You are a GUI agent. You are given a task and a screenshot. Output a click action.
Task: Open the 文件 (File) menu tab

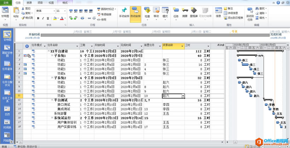click(x=6, y=2)
